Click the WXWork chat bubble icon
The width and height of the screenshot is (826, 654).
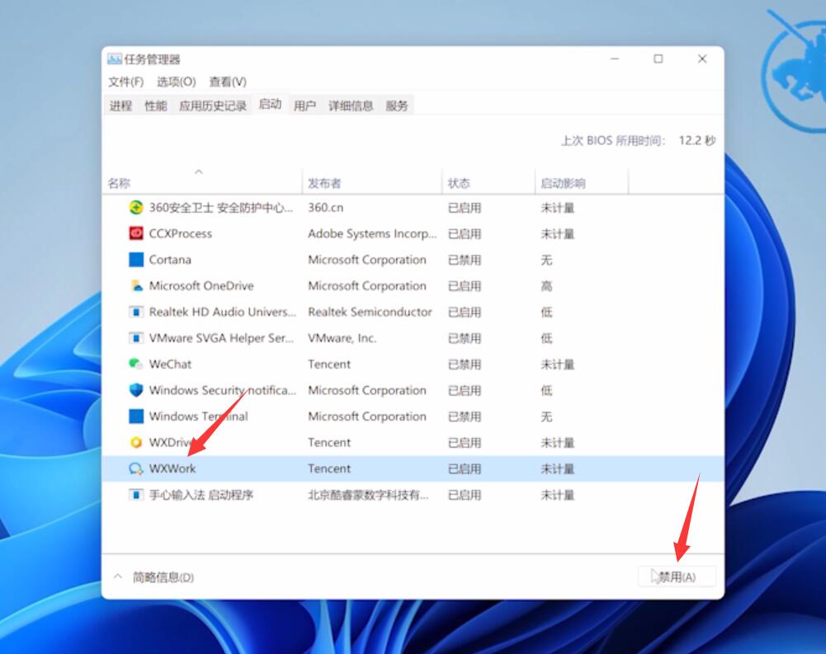click(136, 468)
